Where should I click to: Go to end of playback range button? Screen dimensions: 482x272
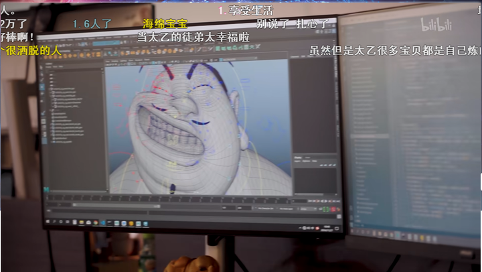tap(338, 201)
